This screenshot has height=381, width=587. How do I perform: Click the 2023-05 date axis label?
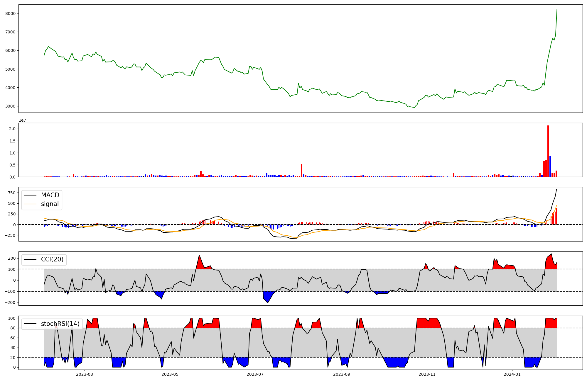[x=170, y=374]
